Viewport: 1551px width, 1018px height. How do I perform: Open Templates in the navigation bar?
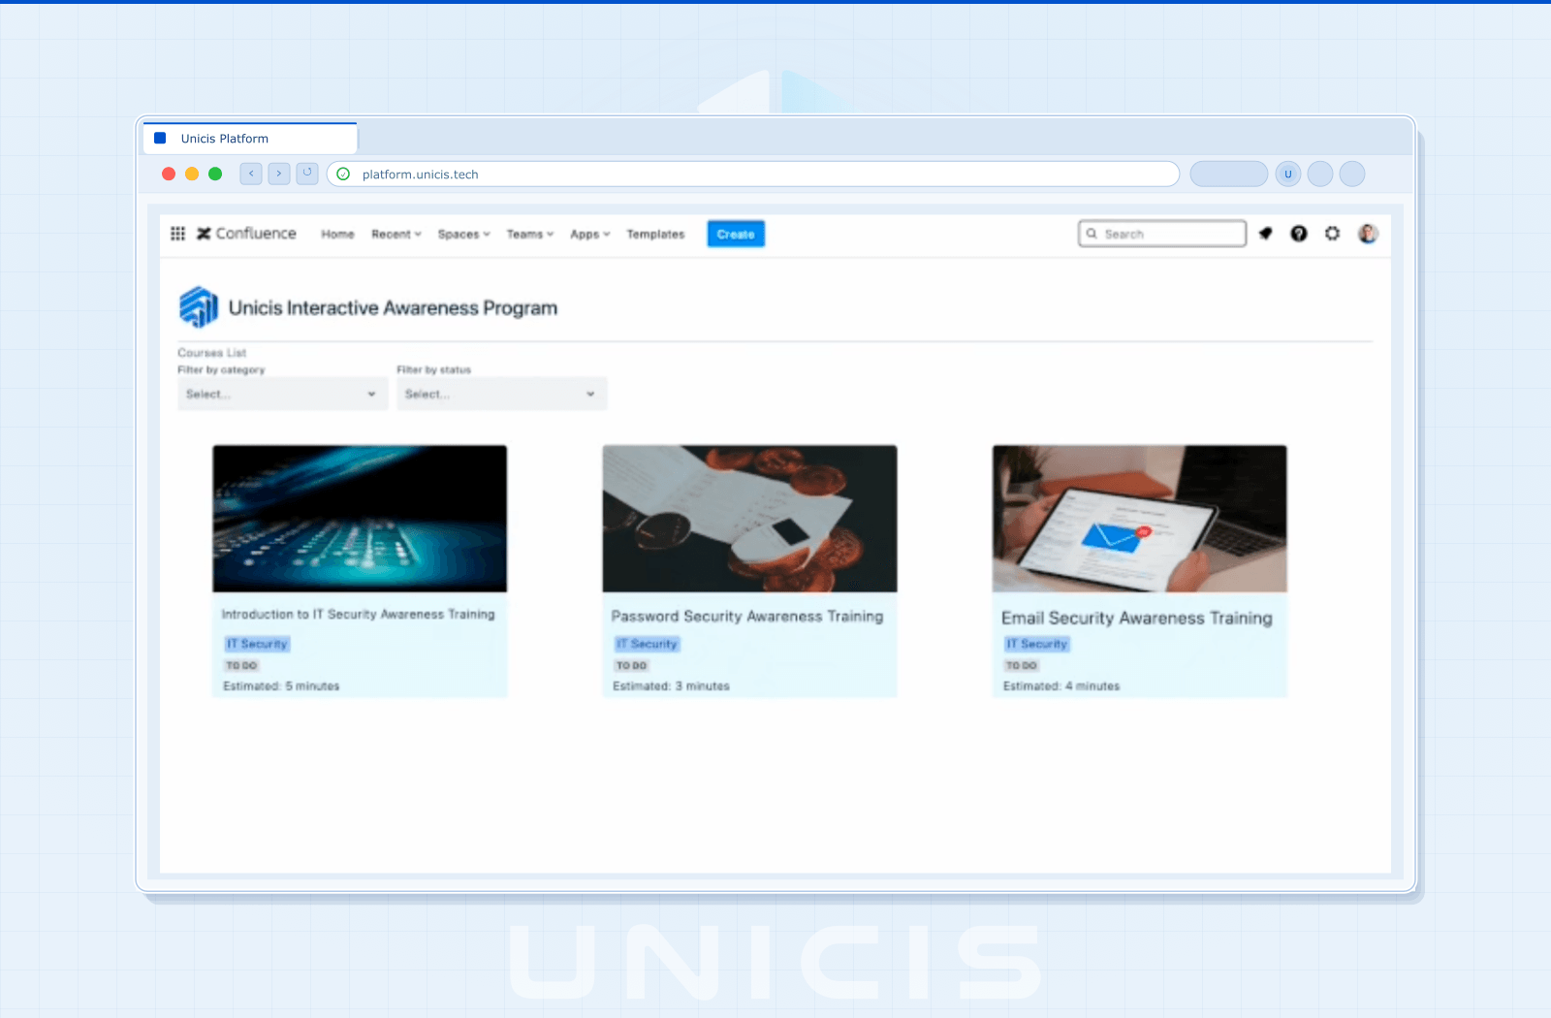[x=655, y=235]
